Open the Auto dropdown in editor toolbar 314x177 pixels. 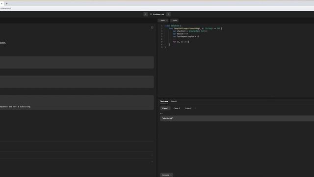tap(175, 21)
